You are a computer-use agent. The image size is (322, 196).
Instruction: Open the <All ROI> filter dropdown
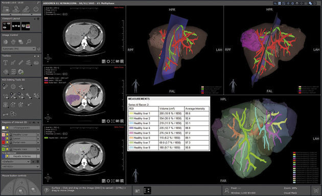click(x=20, y=166)
